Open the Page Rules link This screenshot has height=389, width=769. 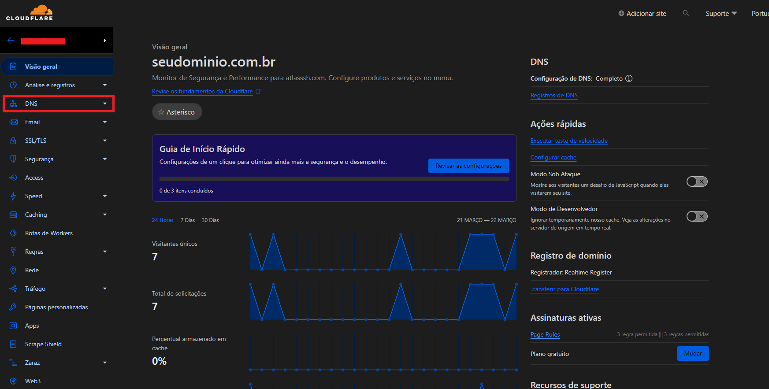[545, 334]
